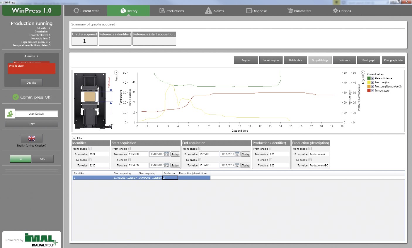Click the yellow Pressure (bar) color swatch

pos(369,82)
